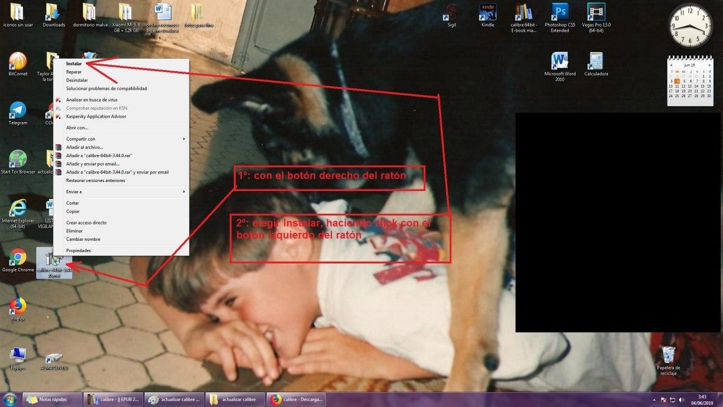This screenshot has width=723, height=407.
Task: Switch to 'calibre - || EPUB' taskbar window
Action: 113,400
